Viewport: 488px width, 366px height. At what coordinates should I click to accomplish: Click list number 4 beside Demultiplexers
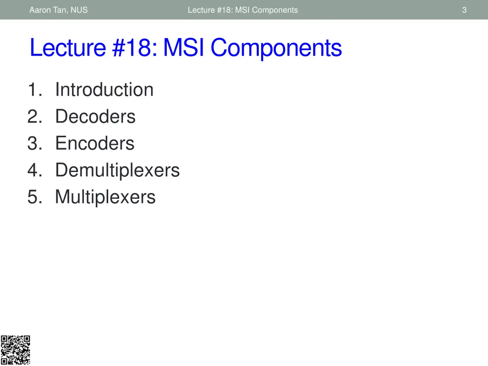[34, 170]
